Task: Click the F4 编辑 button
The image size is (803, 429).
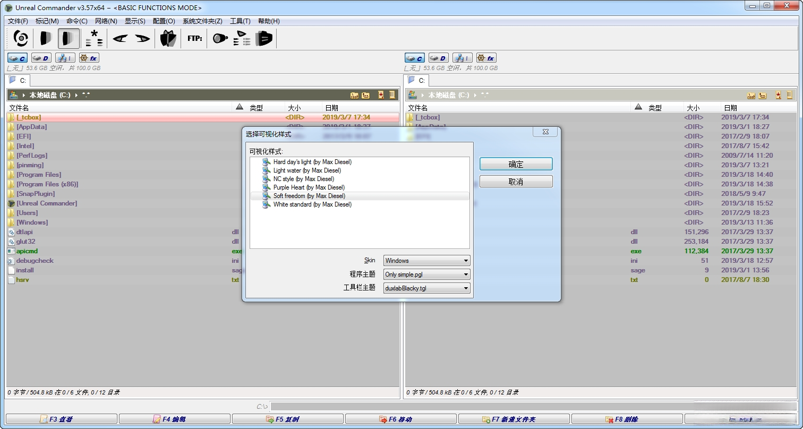Action: 175,419
